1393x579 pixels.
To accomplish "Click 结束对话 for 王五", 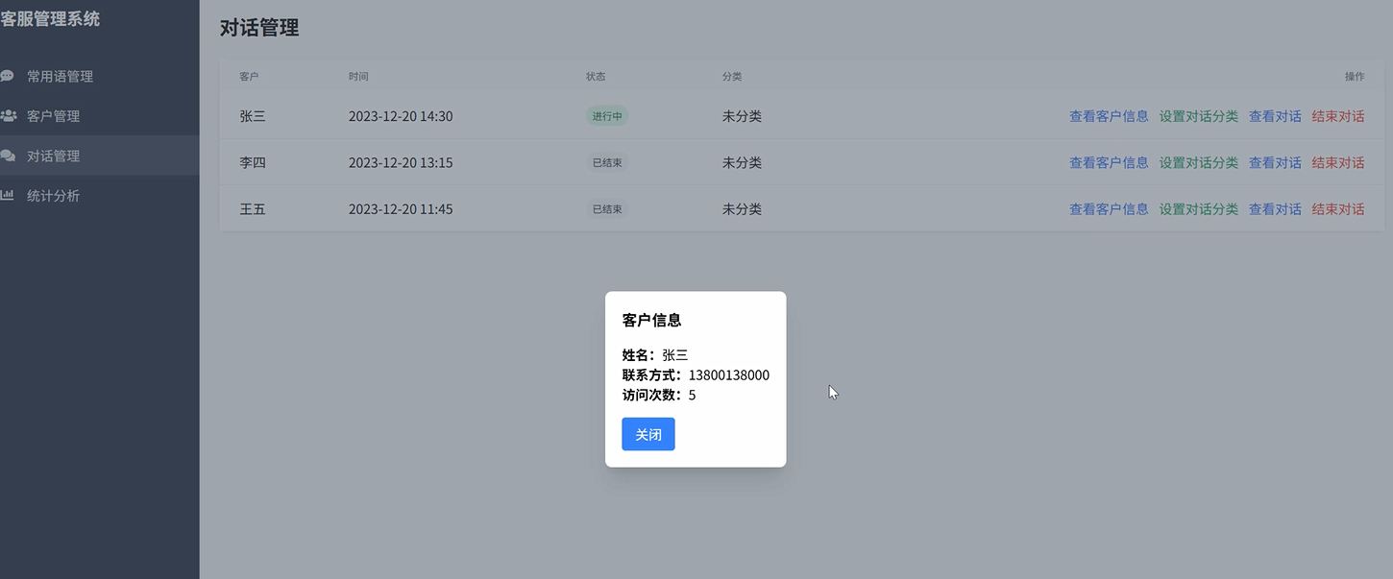I will click(1338, 208).
